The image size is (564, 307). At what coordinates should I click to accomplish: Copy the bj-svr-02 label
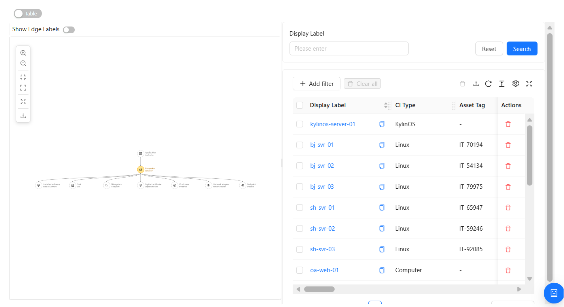(x=382, y=166)
